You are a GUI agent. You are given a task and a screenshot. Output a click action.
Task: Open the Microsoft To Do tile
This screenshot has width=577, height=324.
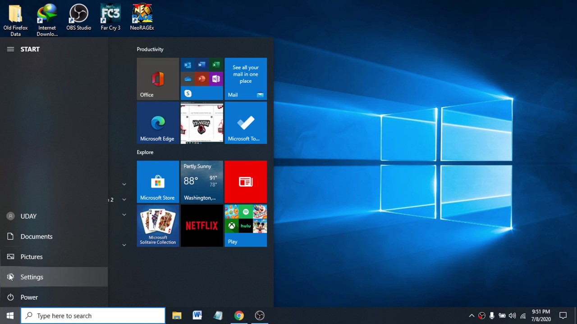246,123
